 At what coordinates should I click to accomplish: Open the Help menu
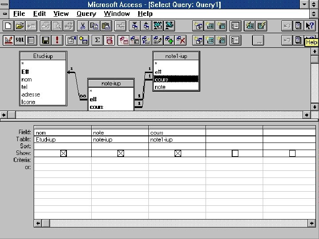[x=145, y=14]
